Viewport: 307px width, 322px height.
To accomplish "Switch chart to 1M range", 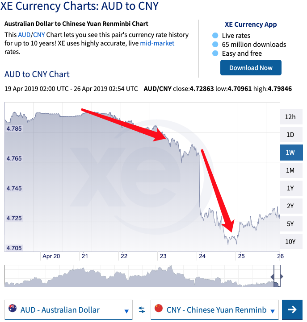I will [x=290, y=170].
